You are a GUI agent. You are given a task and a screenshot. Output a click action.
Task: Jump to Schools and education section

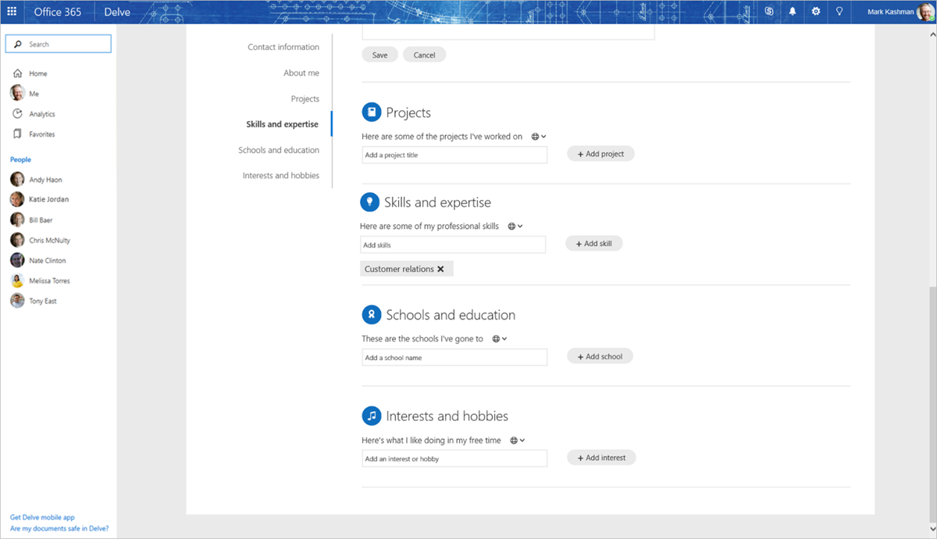click(x=278, y=150)
